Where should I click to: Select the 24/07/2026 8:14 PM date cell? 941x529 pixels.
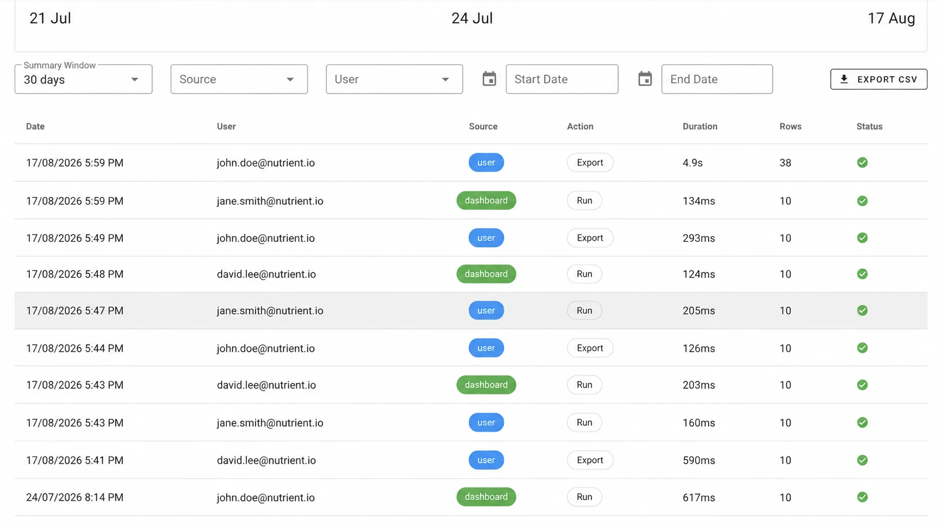click(x=74, y=498)
